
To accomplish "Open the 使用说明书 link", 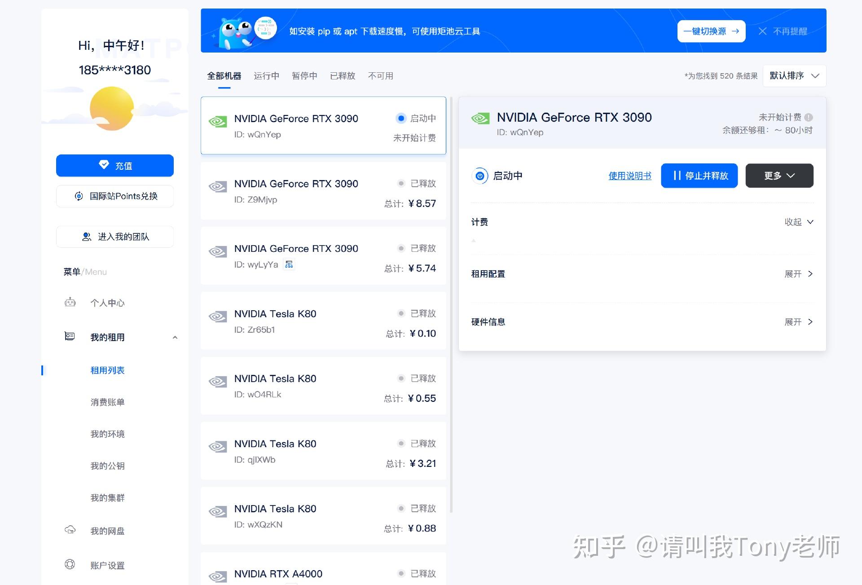I will point(630,176).
